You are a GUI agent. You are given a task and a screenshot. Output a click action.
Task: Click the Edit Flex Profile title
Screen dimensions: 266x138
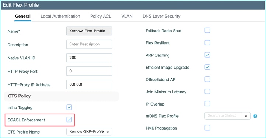21,5
